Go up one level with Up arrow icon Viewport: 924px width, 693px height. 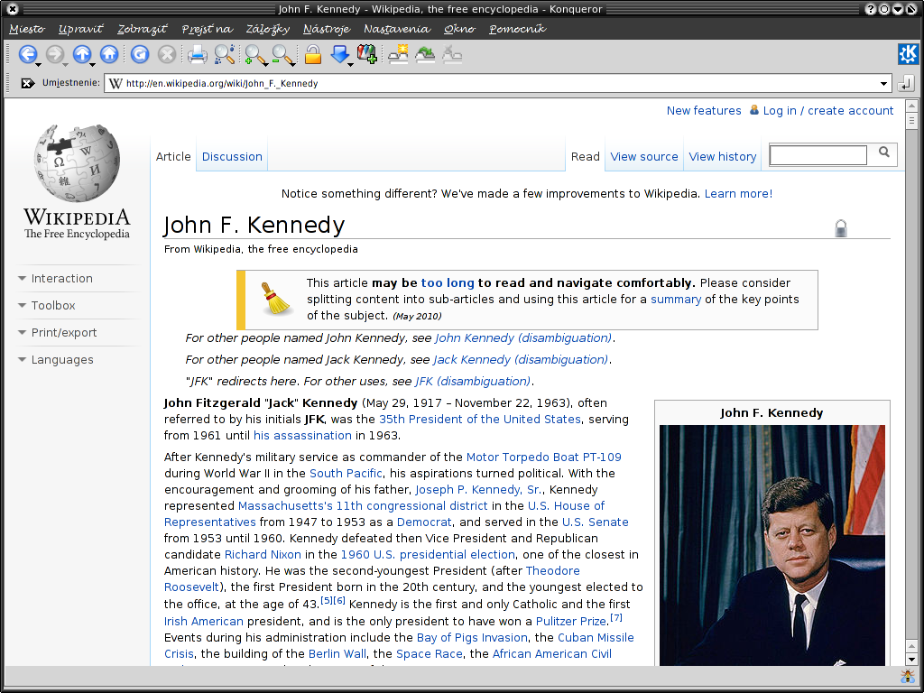tap(82, 55)
